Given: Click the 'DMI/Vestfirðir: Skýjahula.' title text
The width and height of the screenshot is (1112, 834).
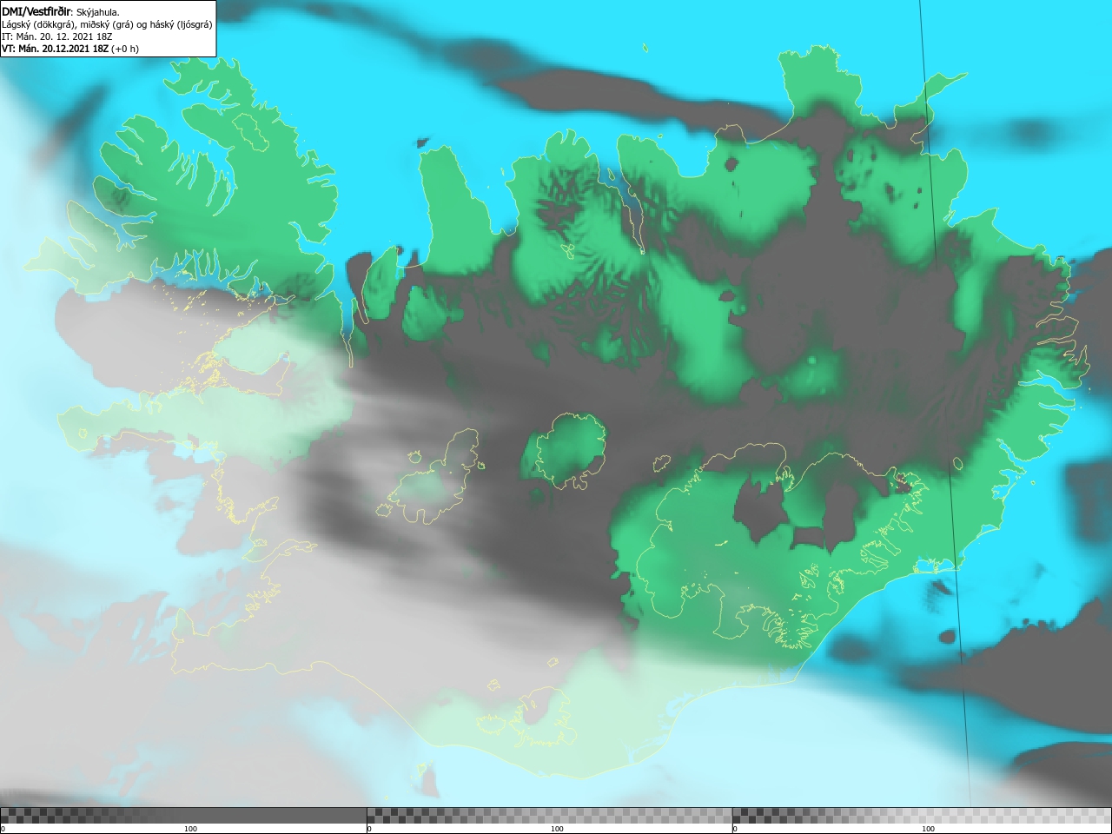Looking at the screenshot, I should point(61,12).
